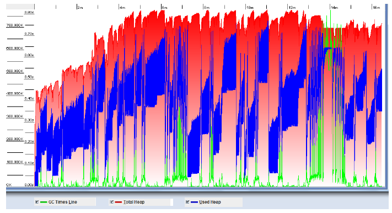
Task: Uncheck the GC Times Line checkbox
Action: click(x=37, y=202)
